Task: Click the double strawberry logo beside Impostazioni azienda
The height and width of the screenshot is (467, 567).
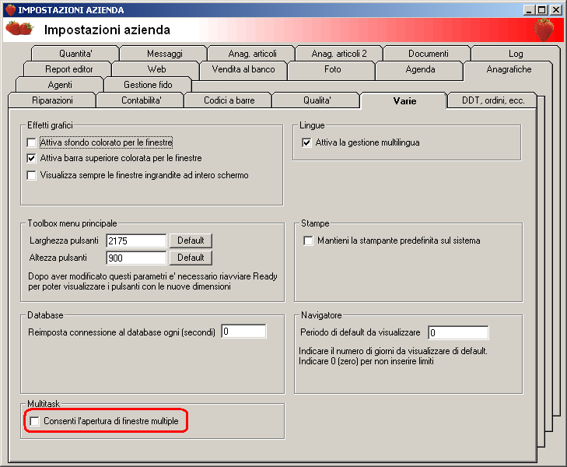Action: point(20,28)
